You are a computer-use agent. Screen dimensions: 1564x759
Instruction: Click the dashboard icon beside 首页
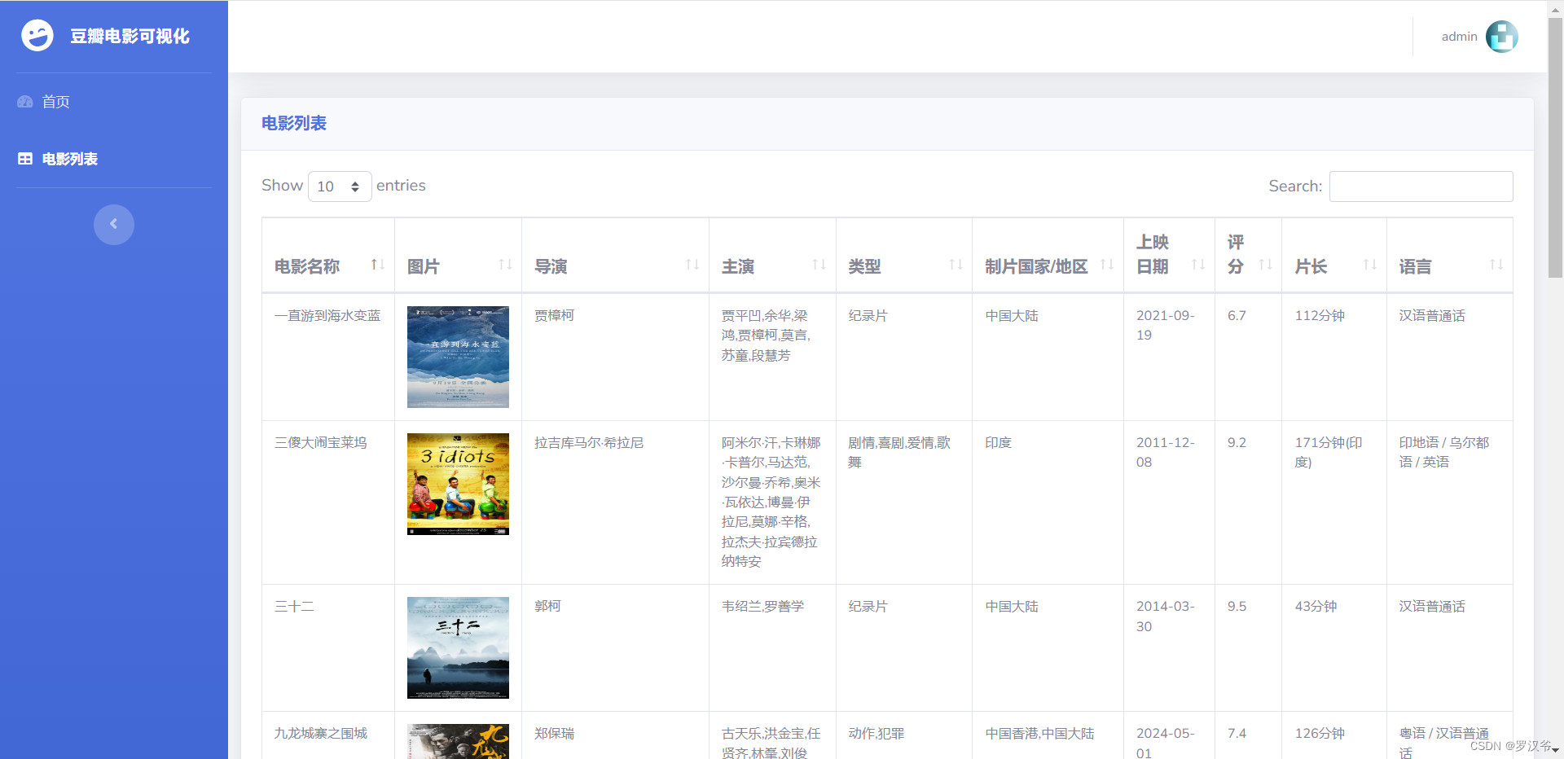tap(25, 102)
